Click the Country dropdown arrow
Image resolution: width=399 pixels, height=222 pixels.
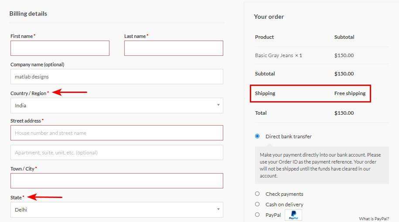(218, 106)
